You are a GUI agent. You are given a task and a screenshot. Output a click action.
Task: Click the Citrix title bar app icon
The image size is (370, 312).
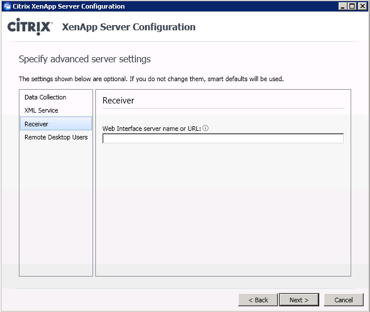click(7, 6)
